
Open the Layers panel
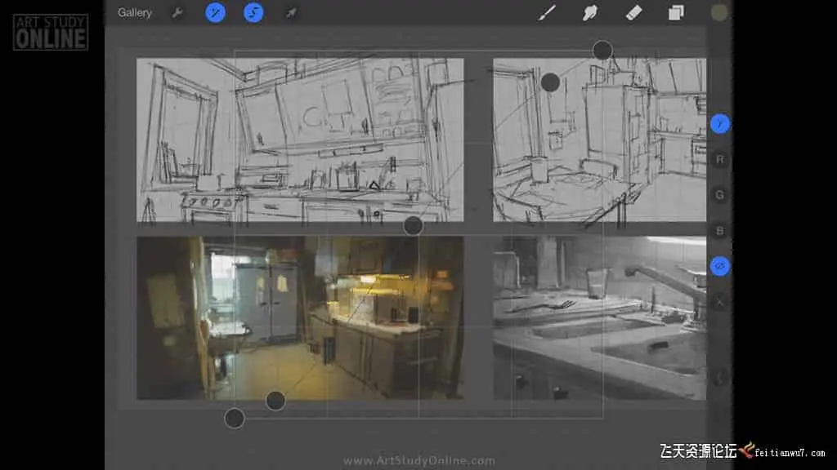coord(676,13)
